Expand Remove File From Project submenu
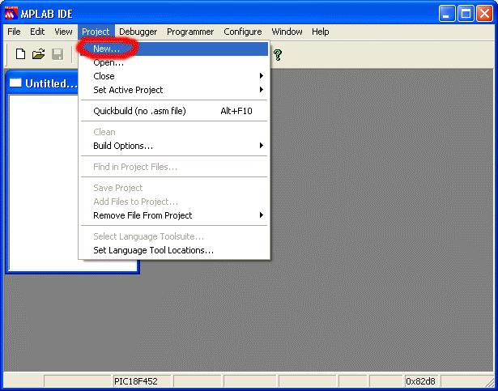This screenshot has width=498, height=391. (174, 215)
